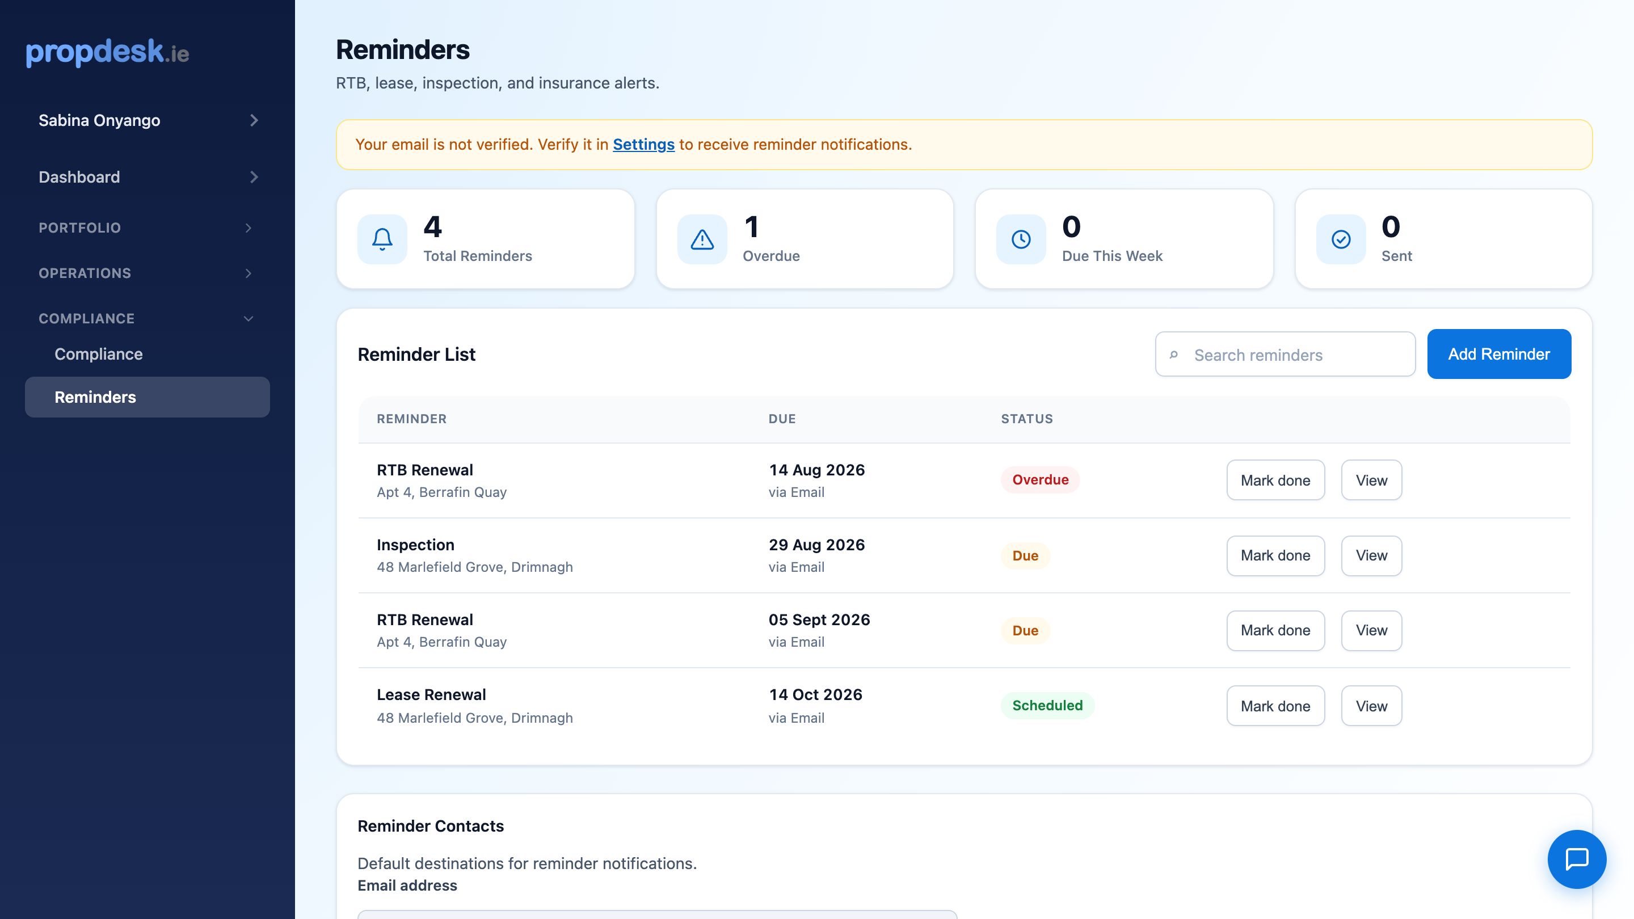Go to Dashboard in the sidebar
The image size is (1634, 919).
click(x=147, y=177)
